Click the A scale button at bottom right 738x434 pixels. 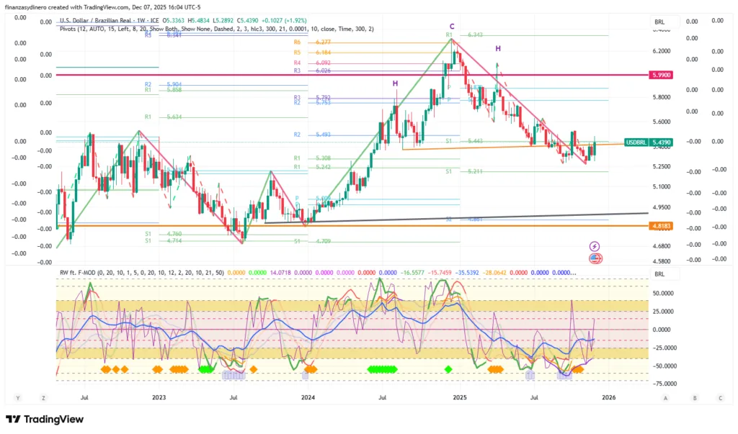tap(666, 397)
